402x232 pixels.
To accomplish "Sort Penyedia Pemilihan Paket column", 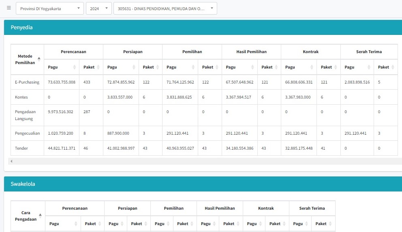I will click(210, 67).
